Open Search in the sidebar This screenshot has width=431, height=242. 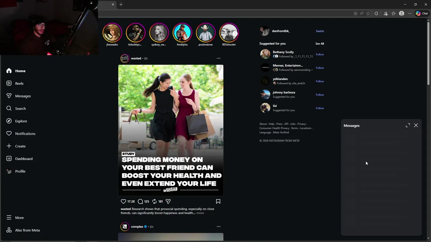(x=16, y=109)
